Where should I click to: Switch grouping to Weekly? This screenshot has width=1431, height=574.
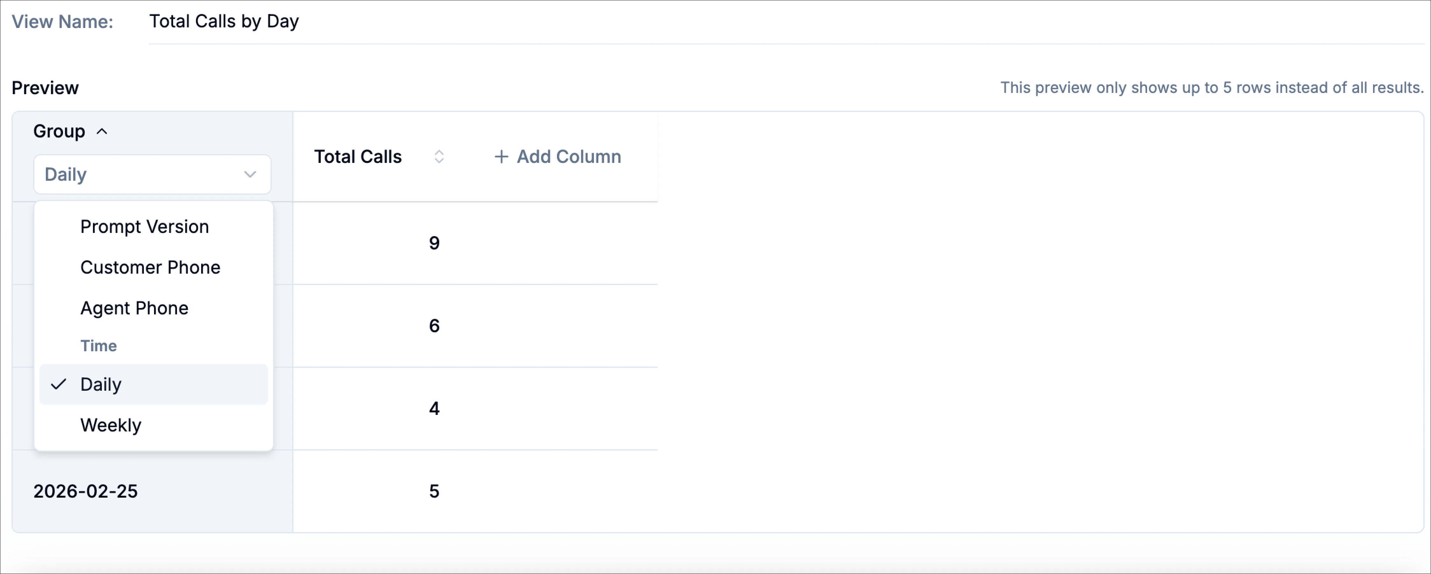click(x=110, y=425)
